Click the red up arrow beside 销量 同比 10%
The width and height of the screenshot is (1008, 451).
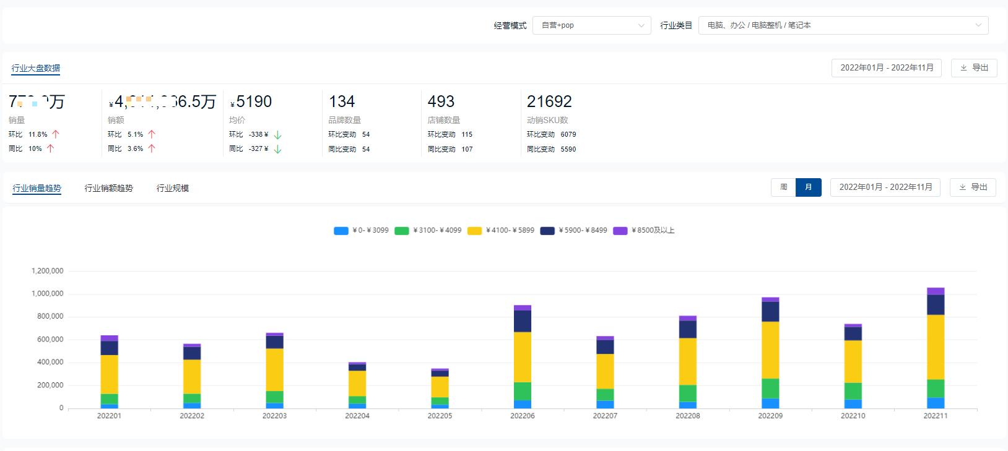51,148
